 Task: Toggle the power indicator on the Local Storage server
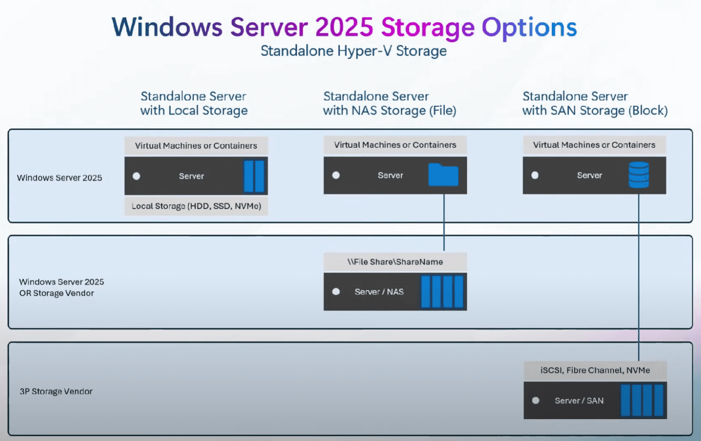136,176
